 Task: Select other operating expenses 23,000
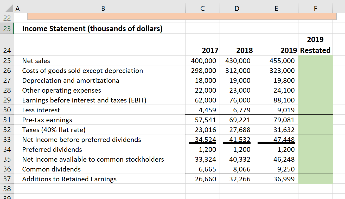240,90
